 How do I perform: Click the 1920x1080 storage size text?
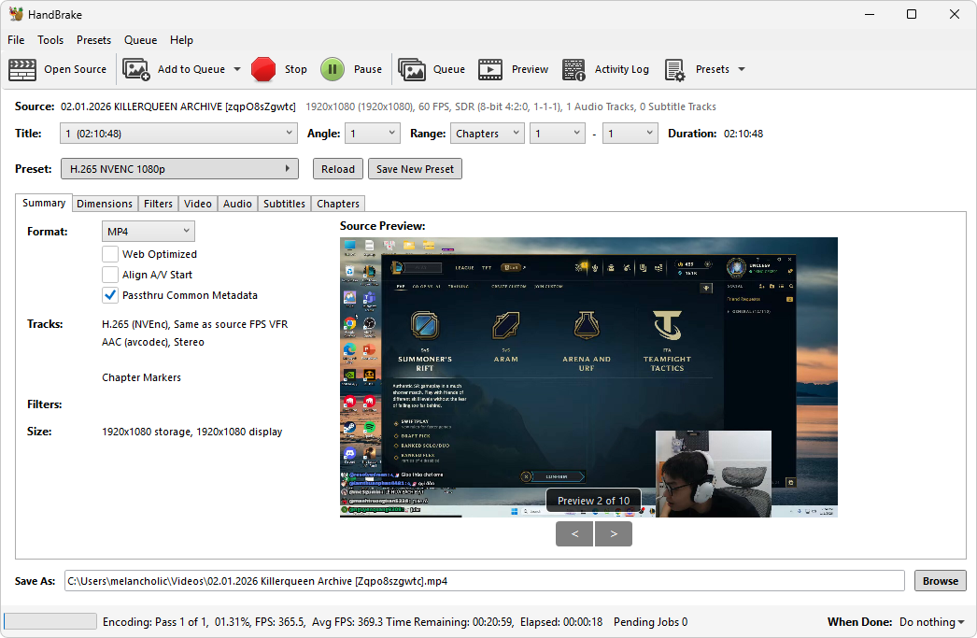191,432
